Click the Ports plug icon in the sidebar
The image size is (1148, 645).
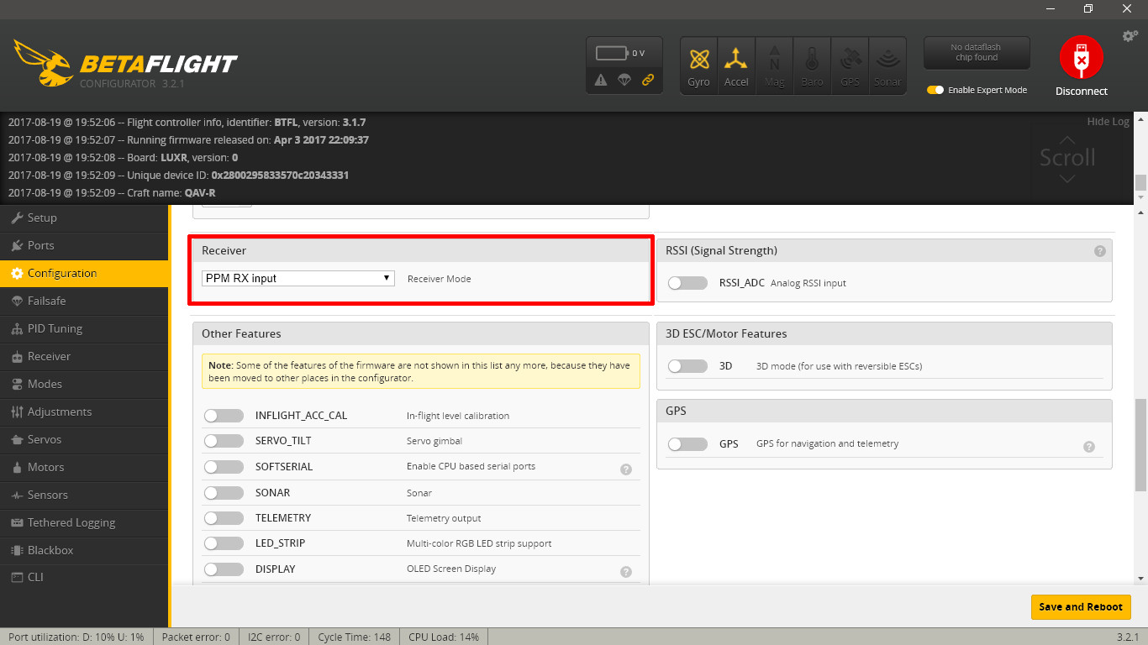click(18, 245)
